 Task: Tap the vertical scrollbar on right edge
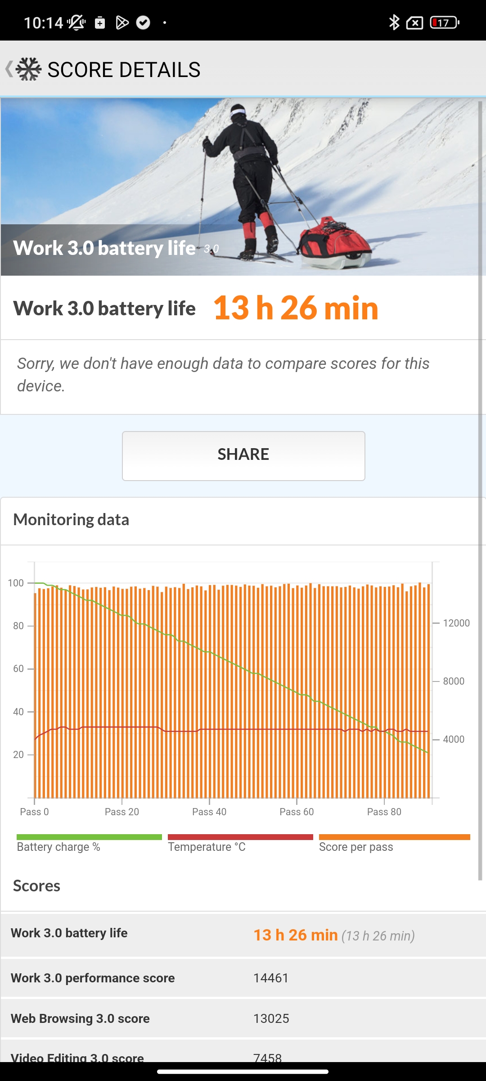pyautogui.click(x=480, y=450)
